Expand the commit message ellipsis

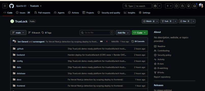[101, 42]
